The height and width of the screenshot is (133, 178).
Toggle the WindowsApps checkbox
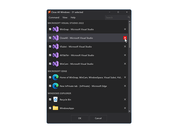tap(50, 108)
